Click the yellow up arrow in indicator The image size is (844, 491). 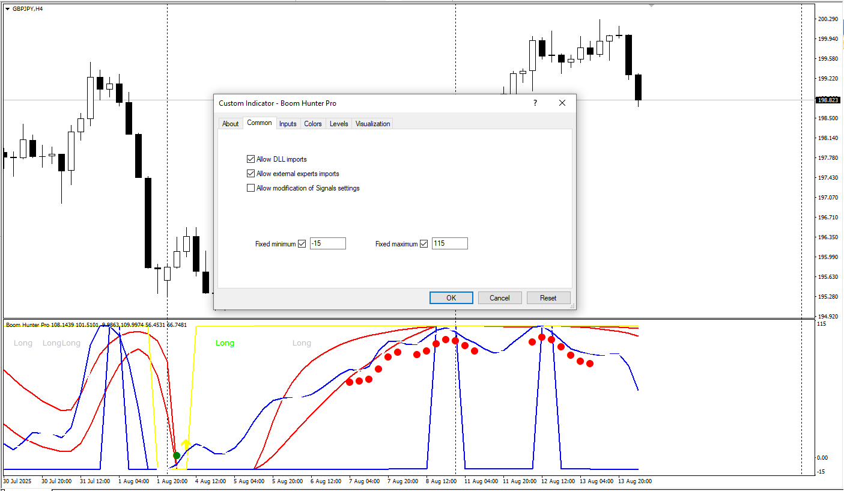pos(186,445)
